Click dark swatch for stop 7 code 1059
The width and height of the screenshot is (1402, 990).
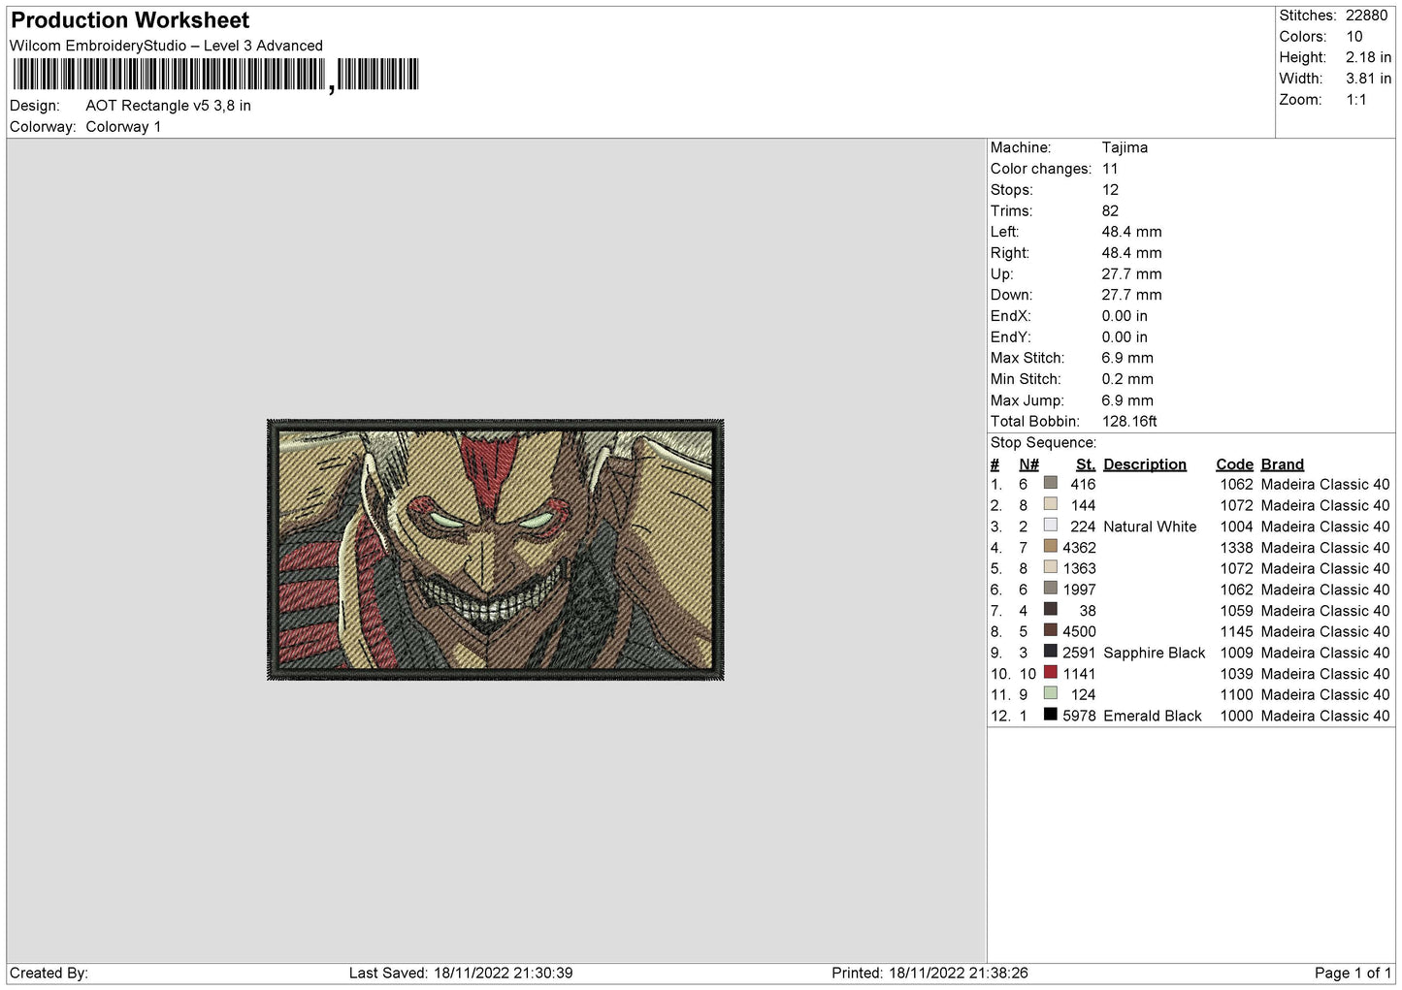click(x=1050, y=609)
